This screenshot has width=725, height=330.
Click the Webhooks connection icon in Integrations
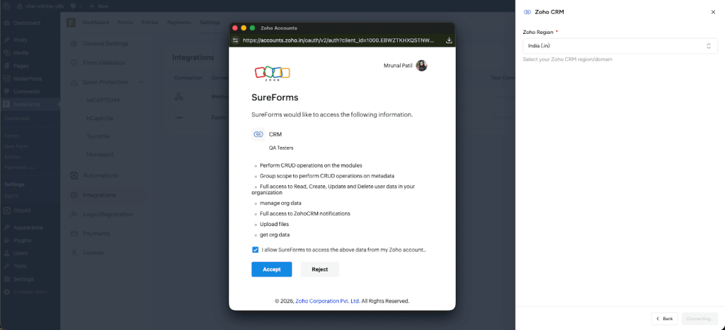[x=179, y=96]
